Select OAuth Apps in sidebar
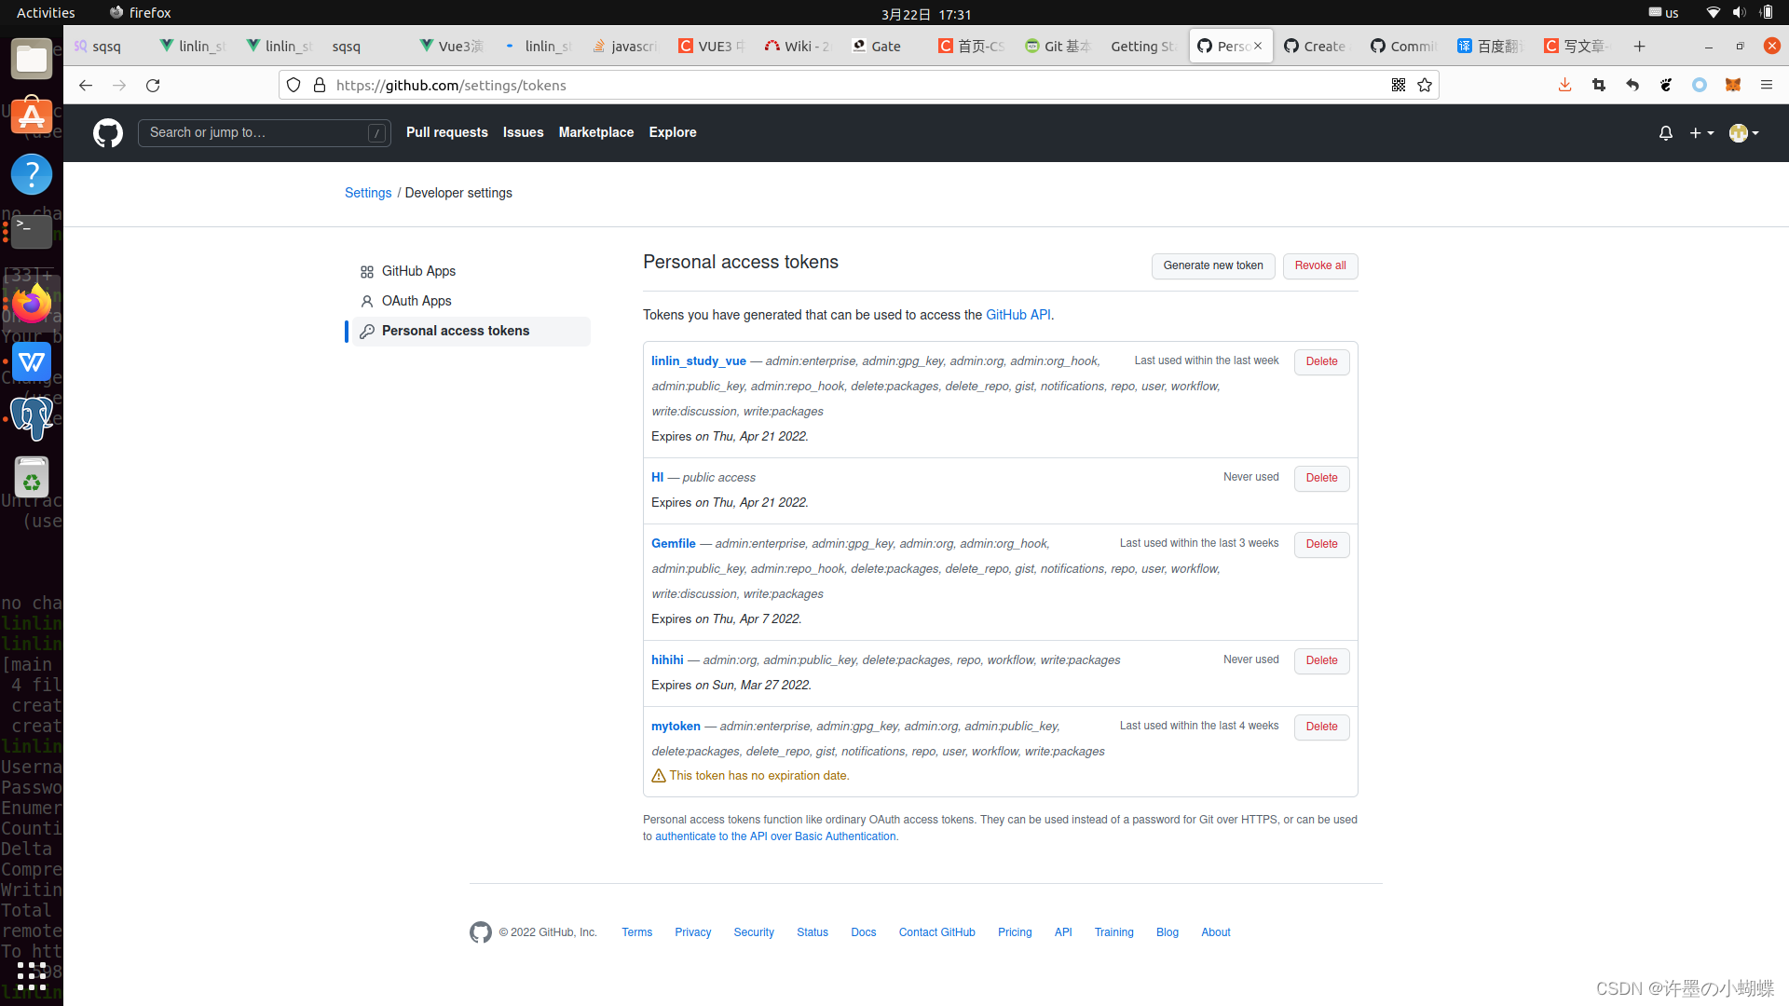Screen dimensions: 1789x1006 pos(416,301)
